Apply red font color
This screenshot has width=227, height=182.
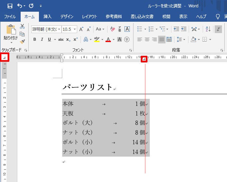[108, 39]
